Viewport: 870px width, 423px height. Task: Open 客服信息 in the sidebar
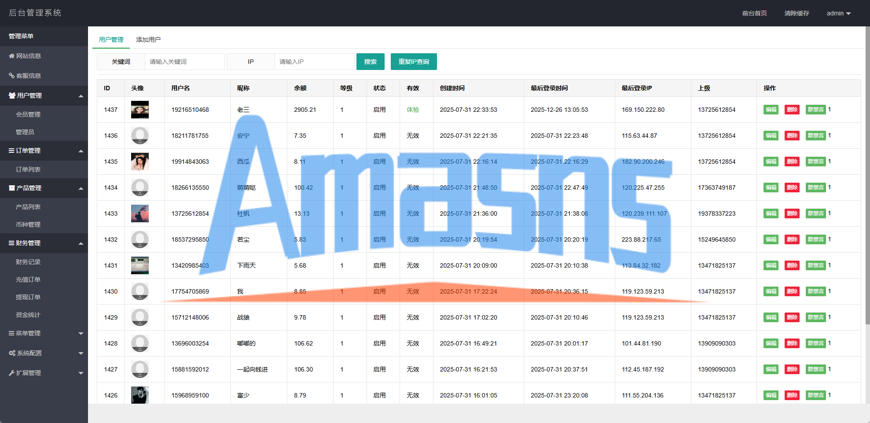44,76
